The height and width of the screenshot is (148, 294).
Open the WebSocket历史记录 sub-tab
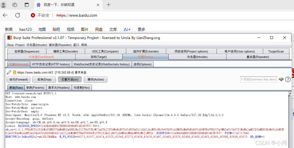102,64
